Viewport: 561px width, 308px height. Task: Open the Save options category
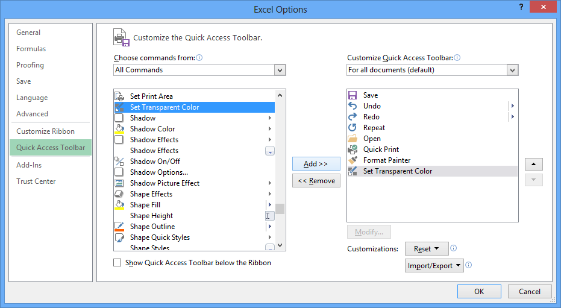pos(24,81)
